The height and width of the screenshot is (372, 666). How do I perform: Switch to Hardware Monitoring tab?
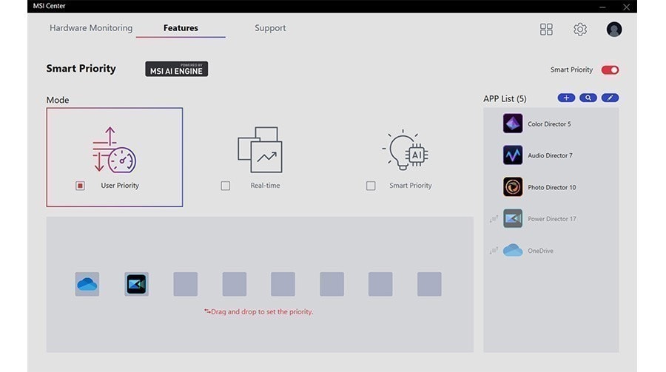[x=91, y=28]
